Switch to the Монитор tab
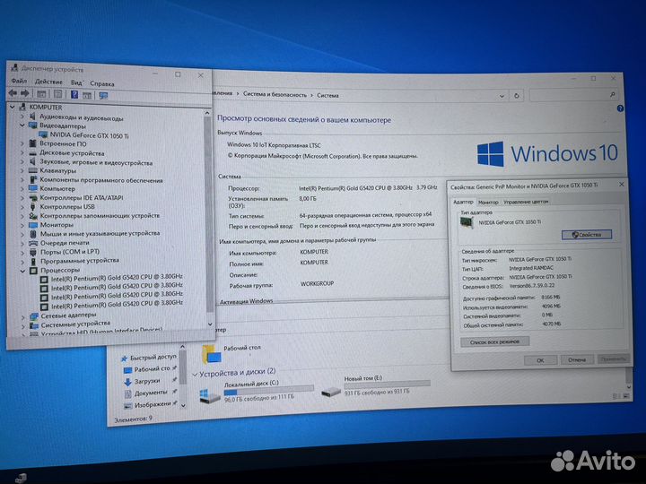This screenshot has height=484, width=646. 488,202
